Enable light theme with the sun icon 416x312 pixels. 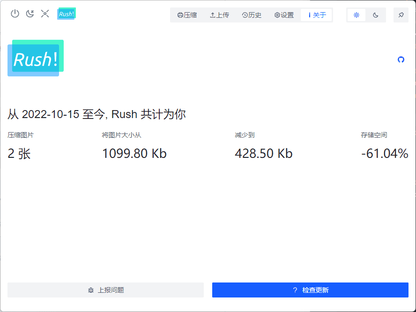(x=357, y=15)
